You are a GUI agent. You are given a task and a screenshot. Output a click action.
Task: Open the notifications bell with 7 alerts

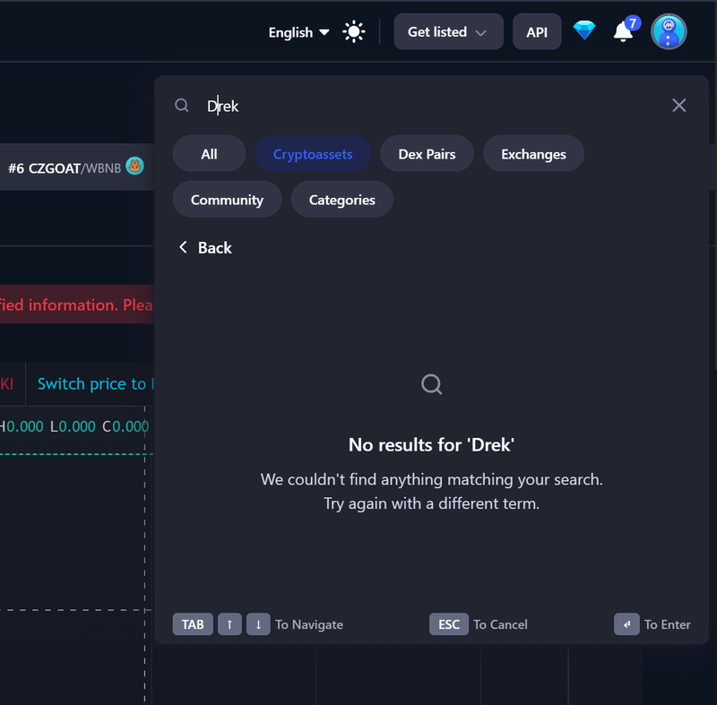click(x=626, y=30)
